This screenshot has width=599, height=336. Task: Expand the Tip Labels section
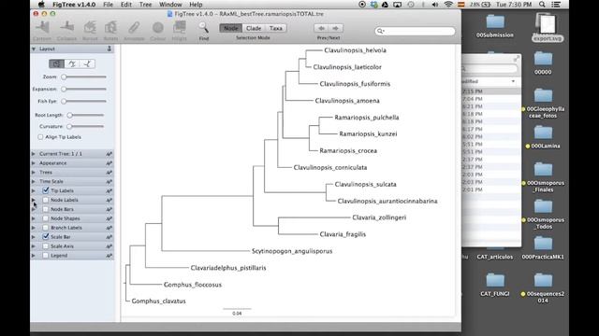34,190
